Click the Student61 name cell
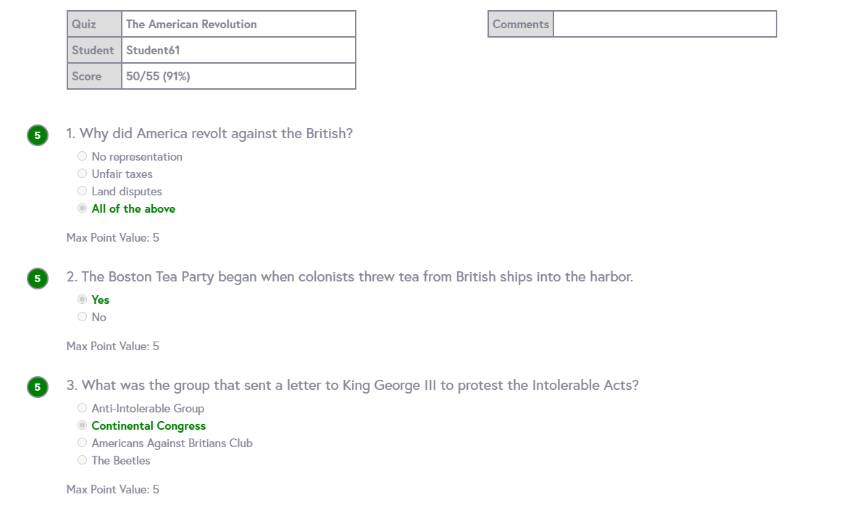The height and width of the screenshot is (505, 841). click(153, 50)
